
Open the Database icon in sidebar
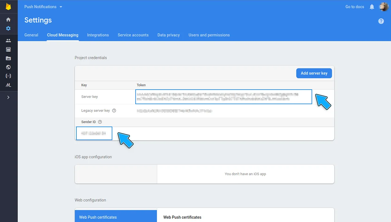pos(8,49)
